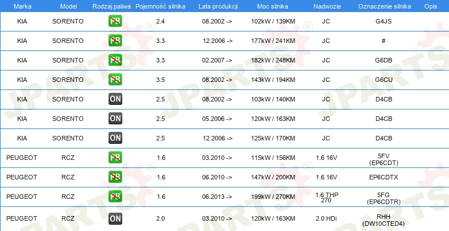Click PEUGEOT in the 2.0 HDi row
The width and height of the screenshot is (449, 231).
(22, 218)
